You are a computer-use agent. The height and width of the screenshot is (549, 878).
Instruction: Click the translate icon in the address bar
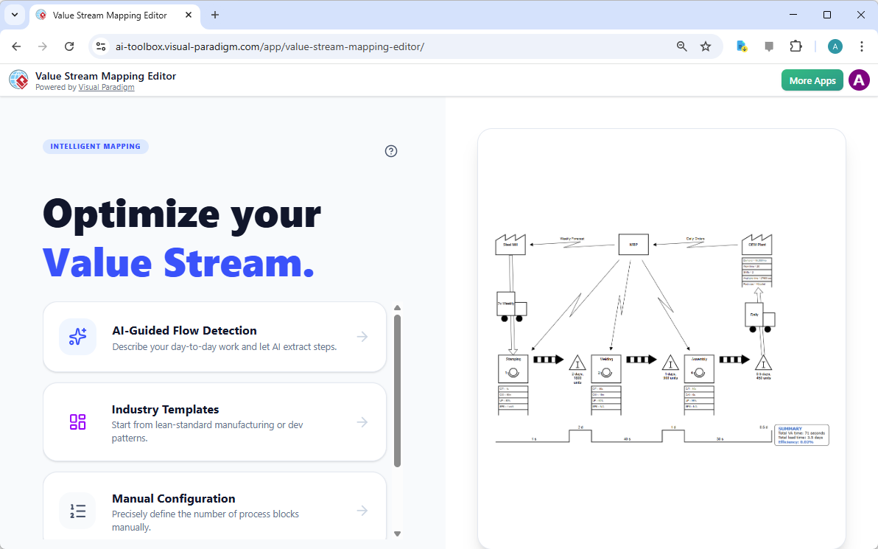tap(741, 46)
